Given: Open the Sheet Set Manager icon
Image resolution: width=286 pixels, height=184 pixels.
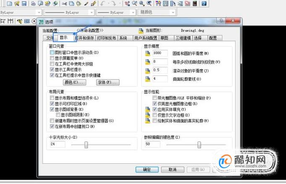Looking at the screenshot, I should 180,3.
